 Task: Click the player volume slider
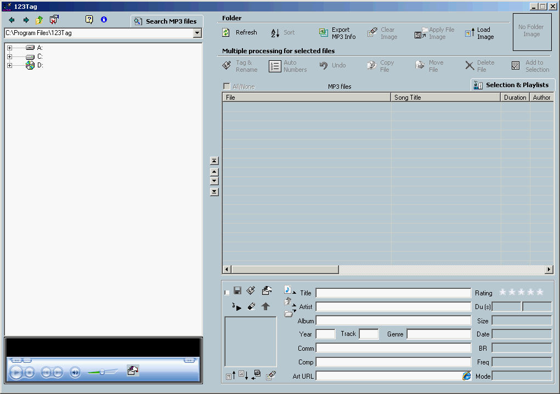[103, 372]
